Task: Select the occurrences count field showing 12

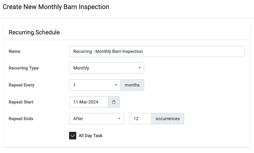Action: pos(140,119)
